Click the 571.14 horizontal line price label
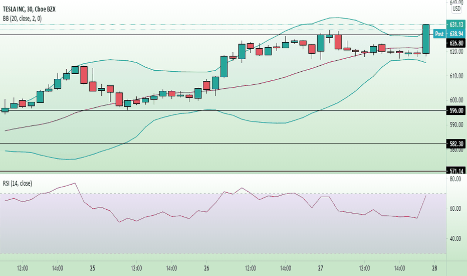The height and width of the screenshot is (276, 467). click(x=456, y=171)
